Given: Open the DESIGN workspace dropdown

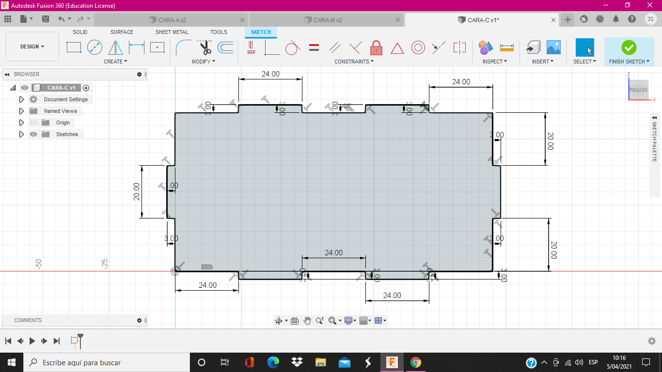Looking at the screenshot, I should (32, 46).
